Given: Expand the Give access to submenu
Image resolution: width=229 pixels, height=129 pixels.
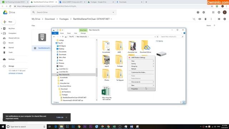Looking at the screenshot, I should click(x=153, y=82).
